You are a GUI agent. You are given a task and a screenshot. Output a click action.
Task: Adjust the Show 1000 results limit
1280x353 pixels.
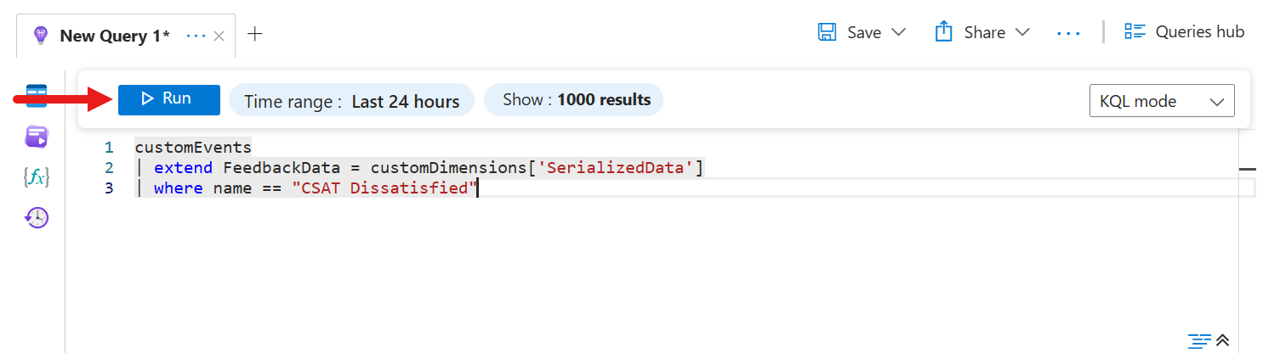(573, 100)
